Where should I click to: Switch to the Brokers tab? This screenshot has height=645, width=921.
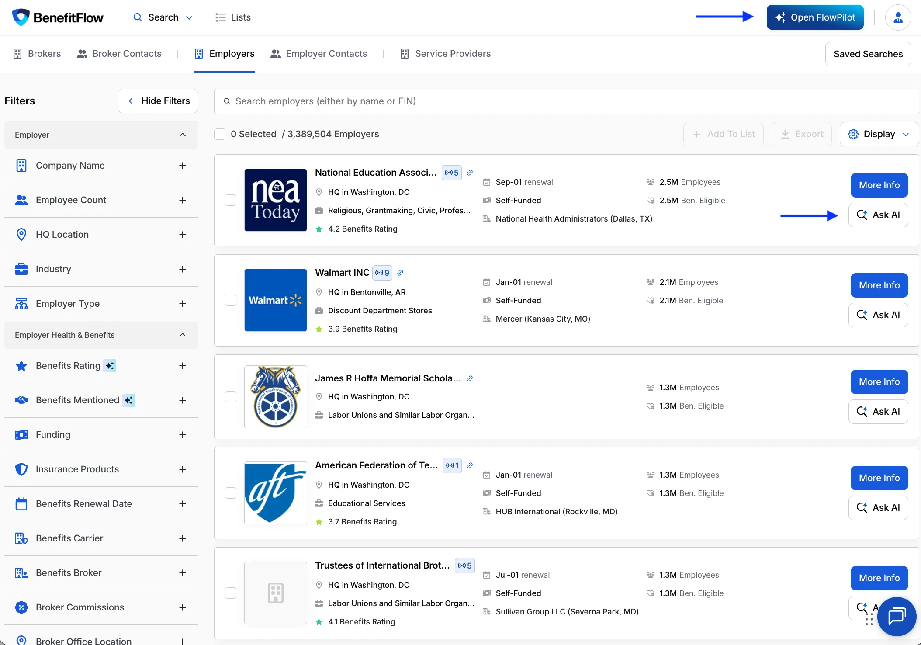click(37, 54)
